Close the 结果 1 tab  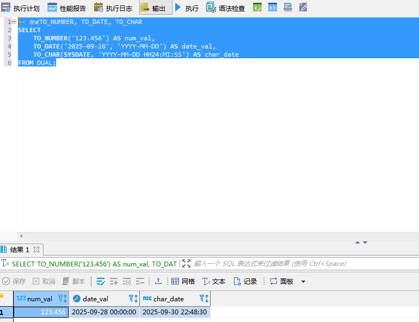coord(36,250)
